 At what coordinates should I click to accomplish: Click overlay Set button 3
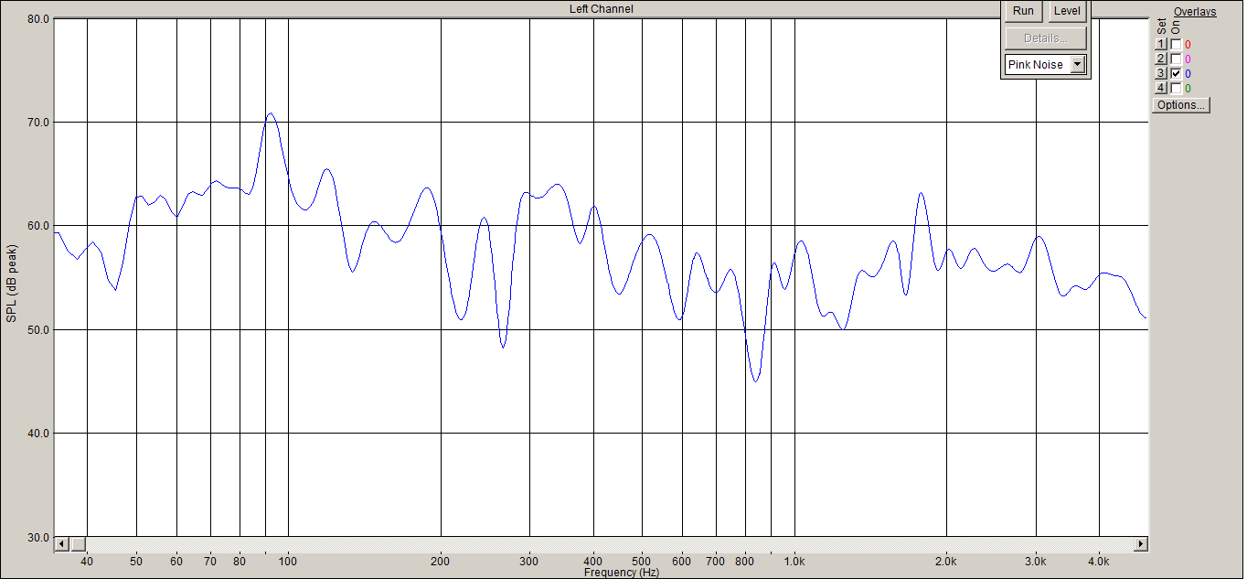[1161, 73]
